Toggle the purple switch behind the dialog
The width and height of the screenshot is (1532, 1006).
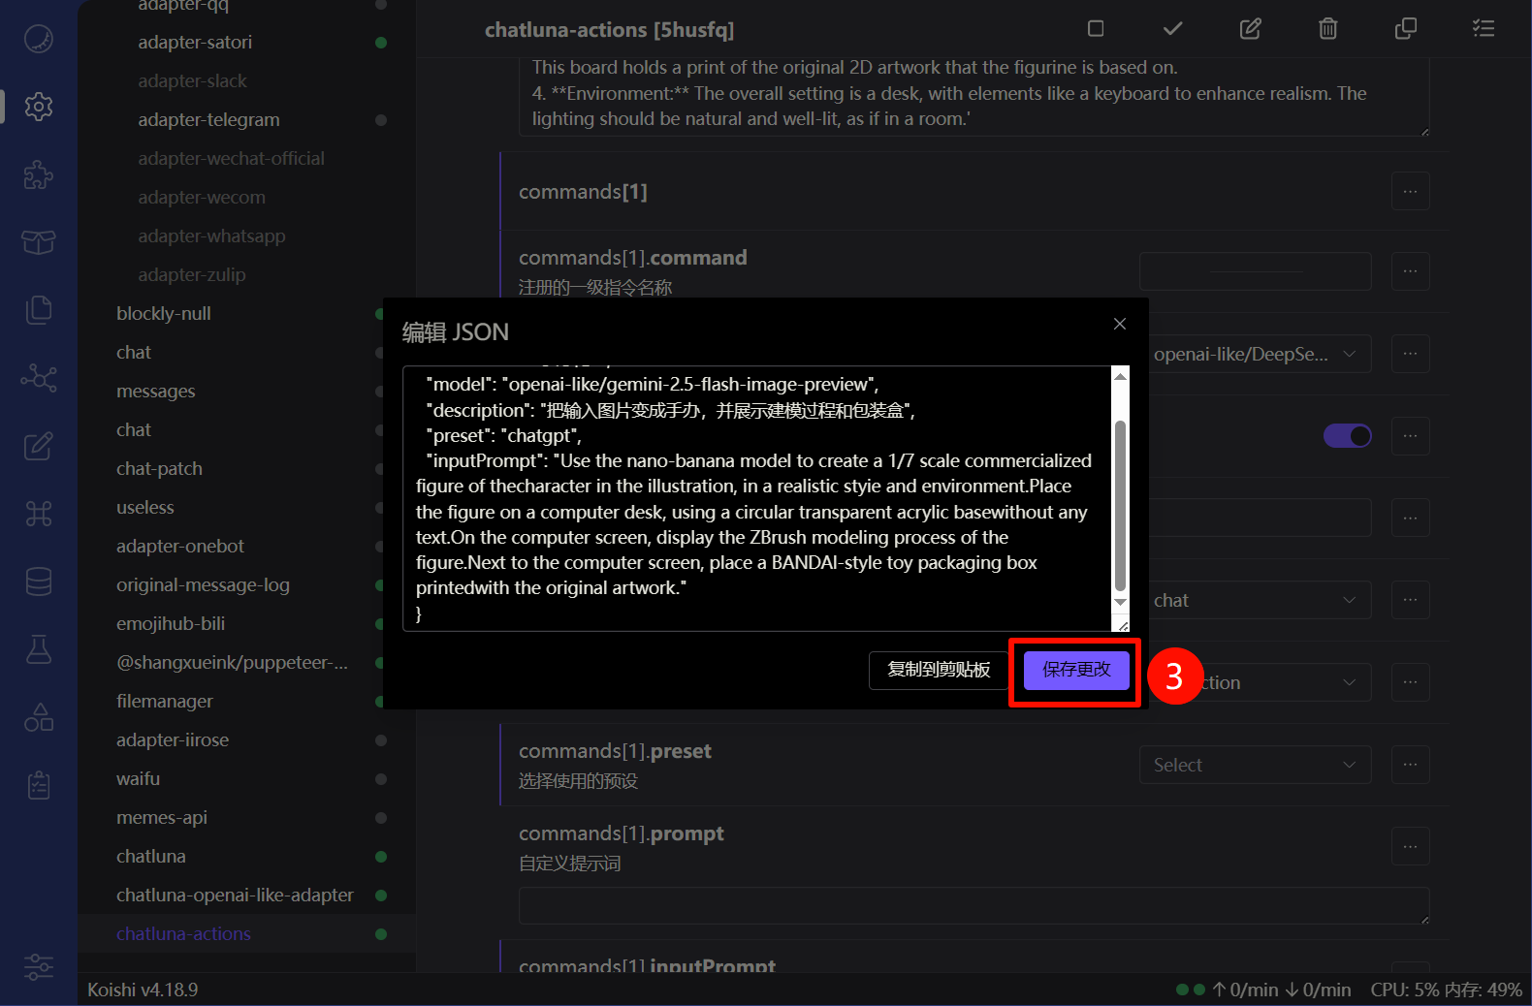[1347, 436]
